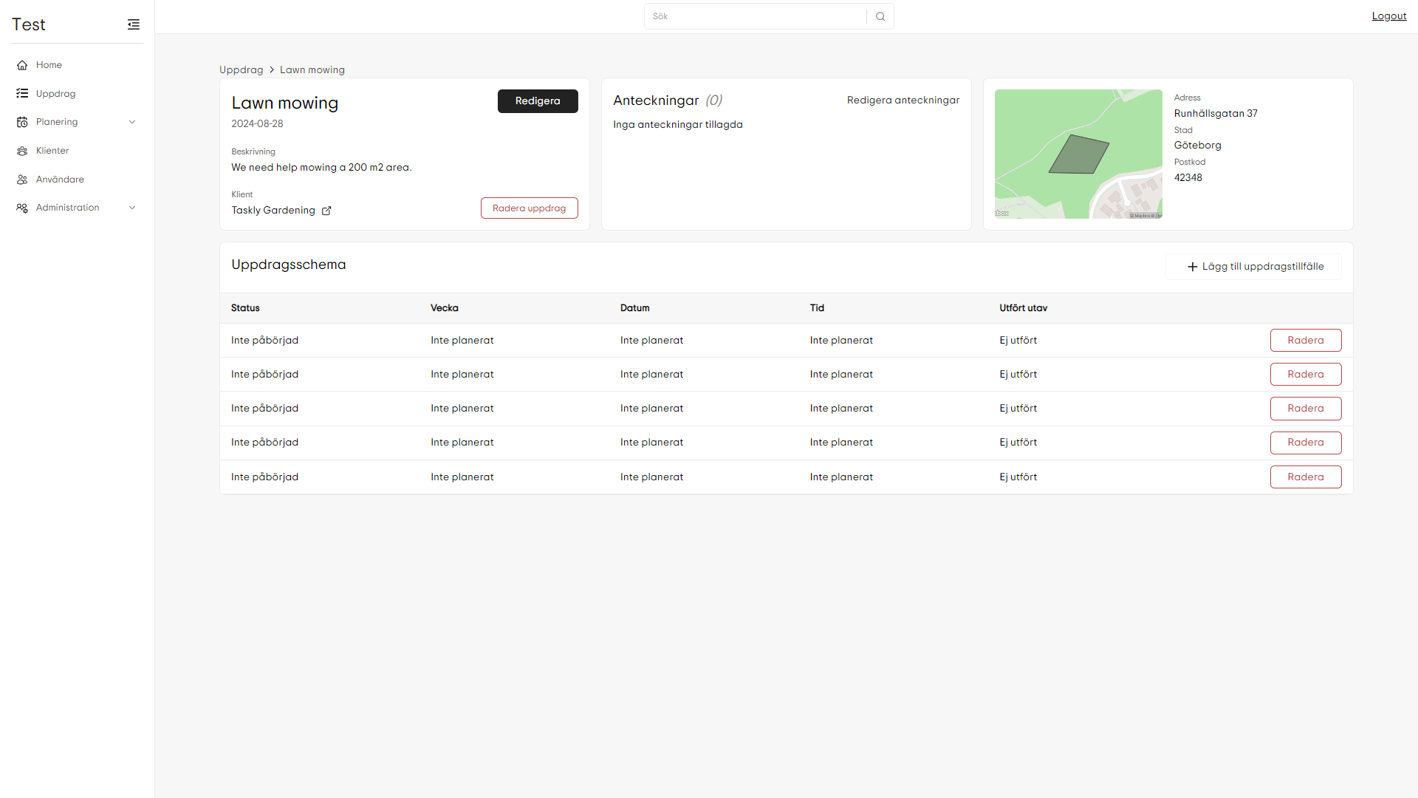Click the Uppdragsschema heading
Screen dimensions: 1418x798
(x=289, y=265)
